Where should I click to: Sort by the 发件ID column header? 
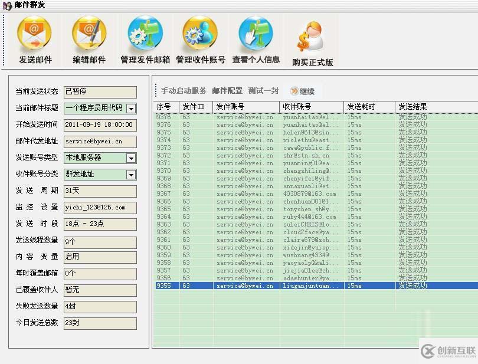tap(196, 107)
